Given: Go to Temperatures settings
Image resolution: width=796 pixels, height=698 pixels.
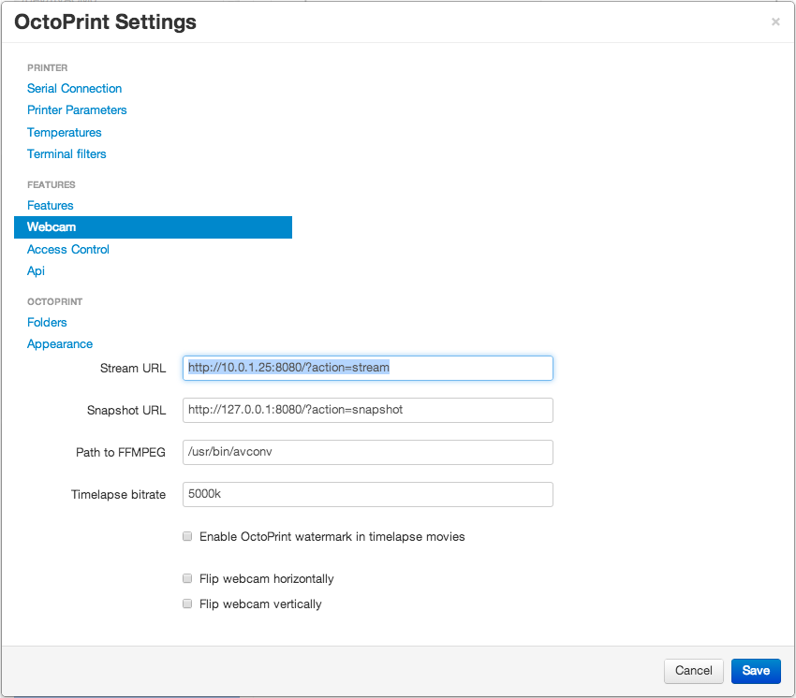Looking at the screenshot, I should (x=65, y=133).
